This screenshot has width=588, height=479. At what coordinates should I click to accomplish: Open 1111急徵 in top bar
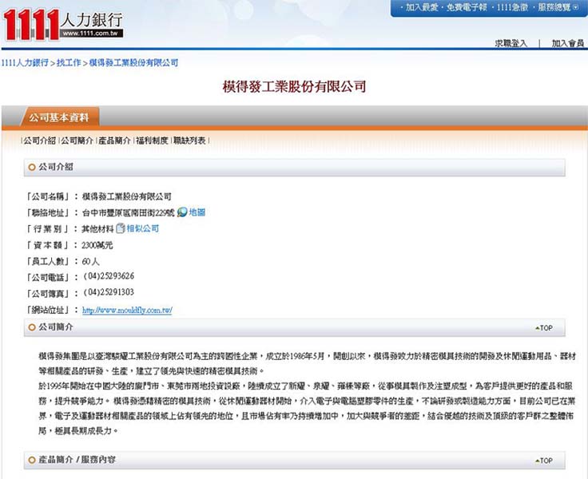pyautogui.click(x=513, y=7)
